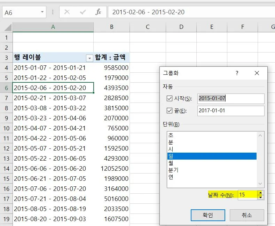This screenshot has width=275, height=226.
Task: Toggle the 시작(S) checkbox
Action: (170, 98)
